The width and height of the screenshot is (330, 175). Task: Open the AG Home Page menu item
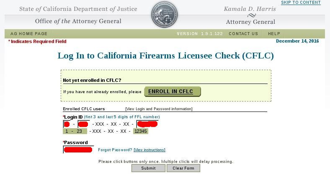[29, 33]
